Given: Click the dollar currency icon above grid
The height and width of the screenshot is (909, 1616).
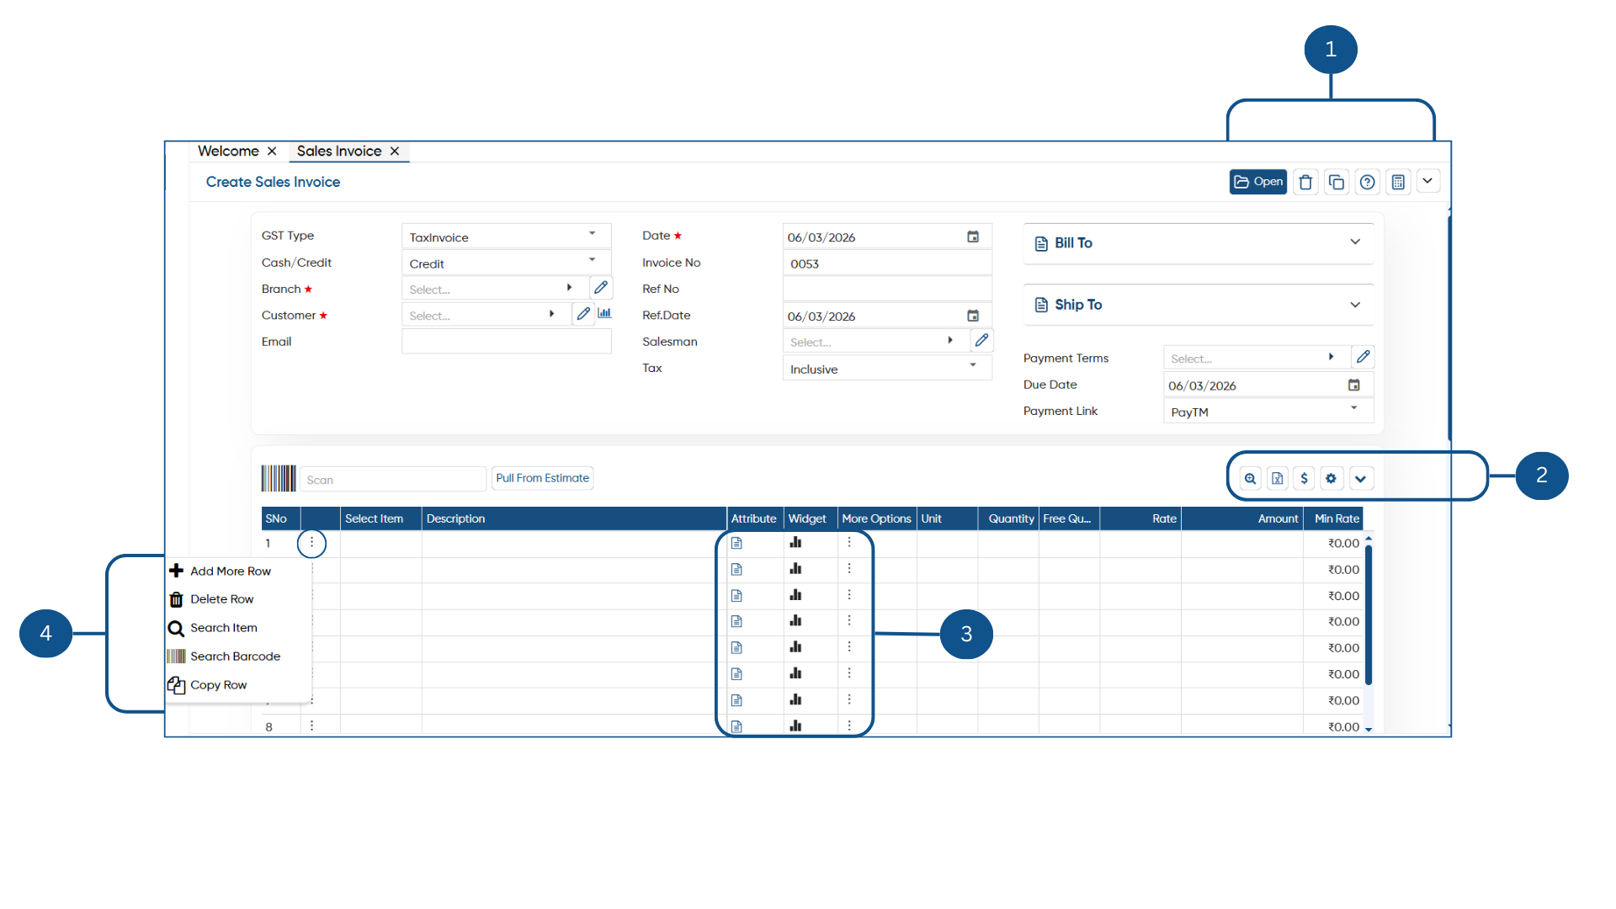Looking at the screenshot, I should click(1304, 478).
